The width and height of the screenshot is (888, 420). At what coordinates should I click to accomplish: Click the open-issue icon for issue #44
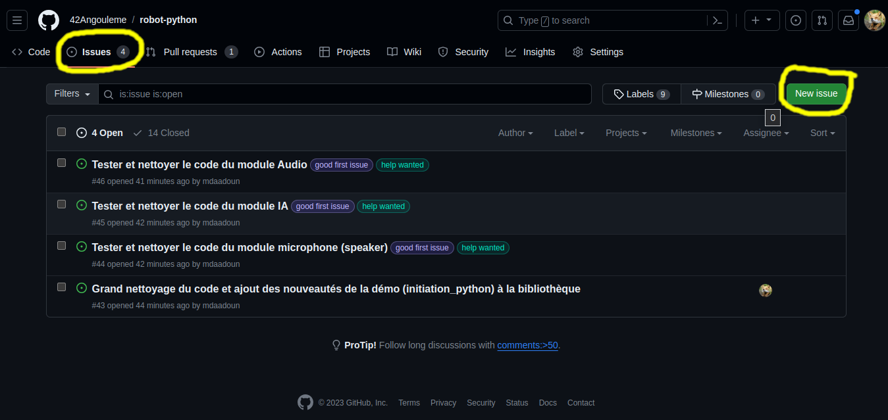tap(82, 246)
